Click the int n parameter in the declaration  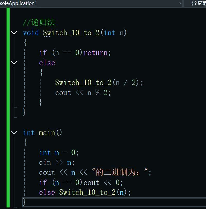(114, 33)
